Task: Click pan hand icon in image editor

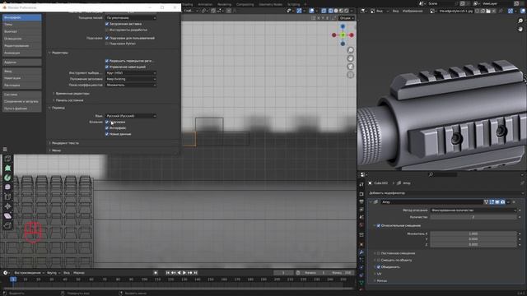Action: point(520,30)
